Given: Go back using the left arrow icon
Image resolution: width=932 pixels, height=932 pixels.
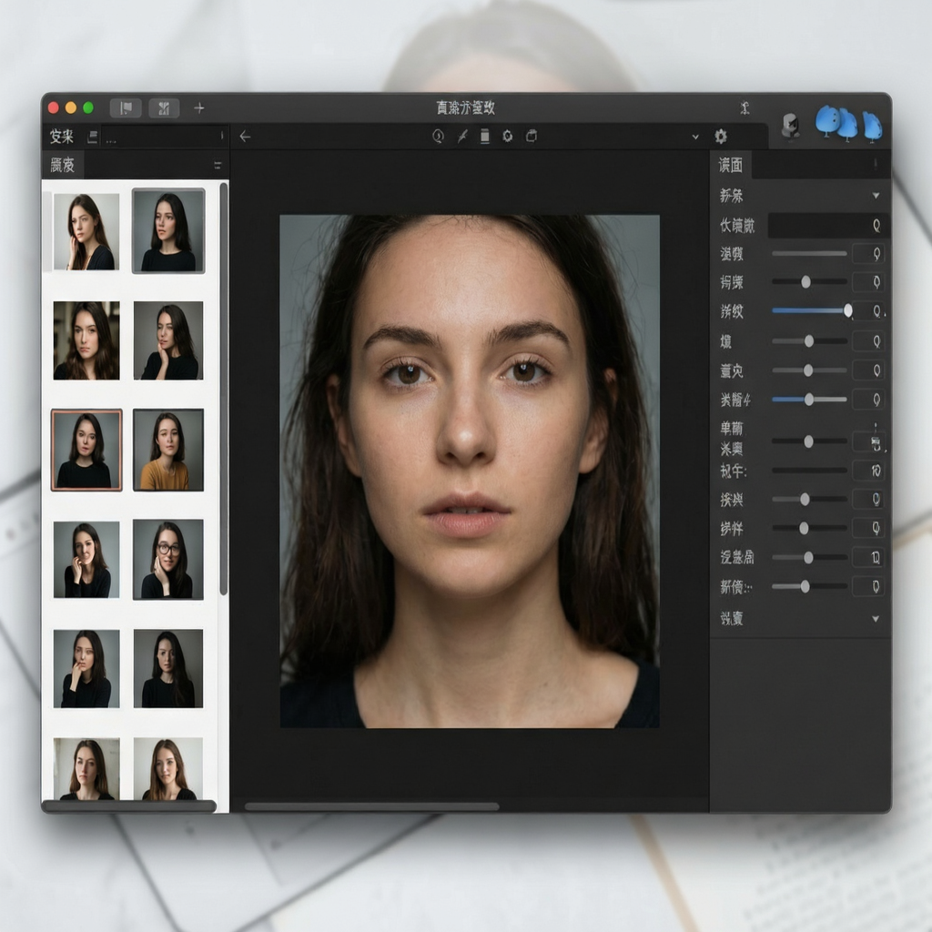Looking at the screenshot, I should point(245,137).
